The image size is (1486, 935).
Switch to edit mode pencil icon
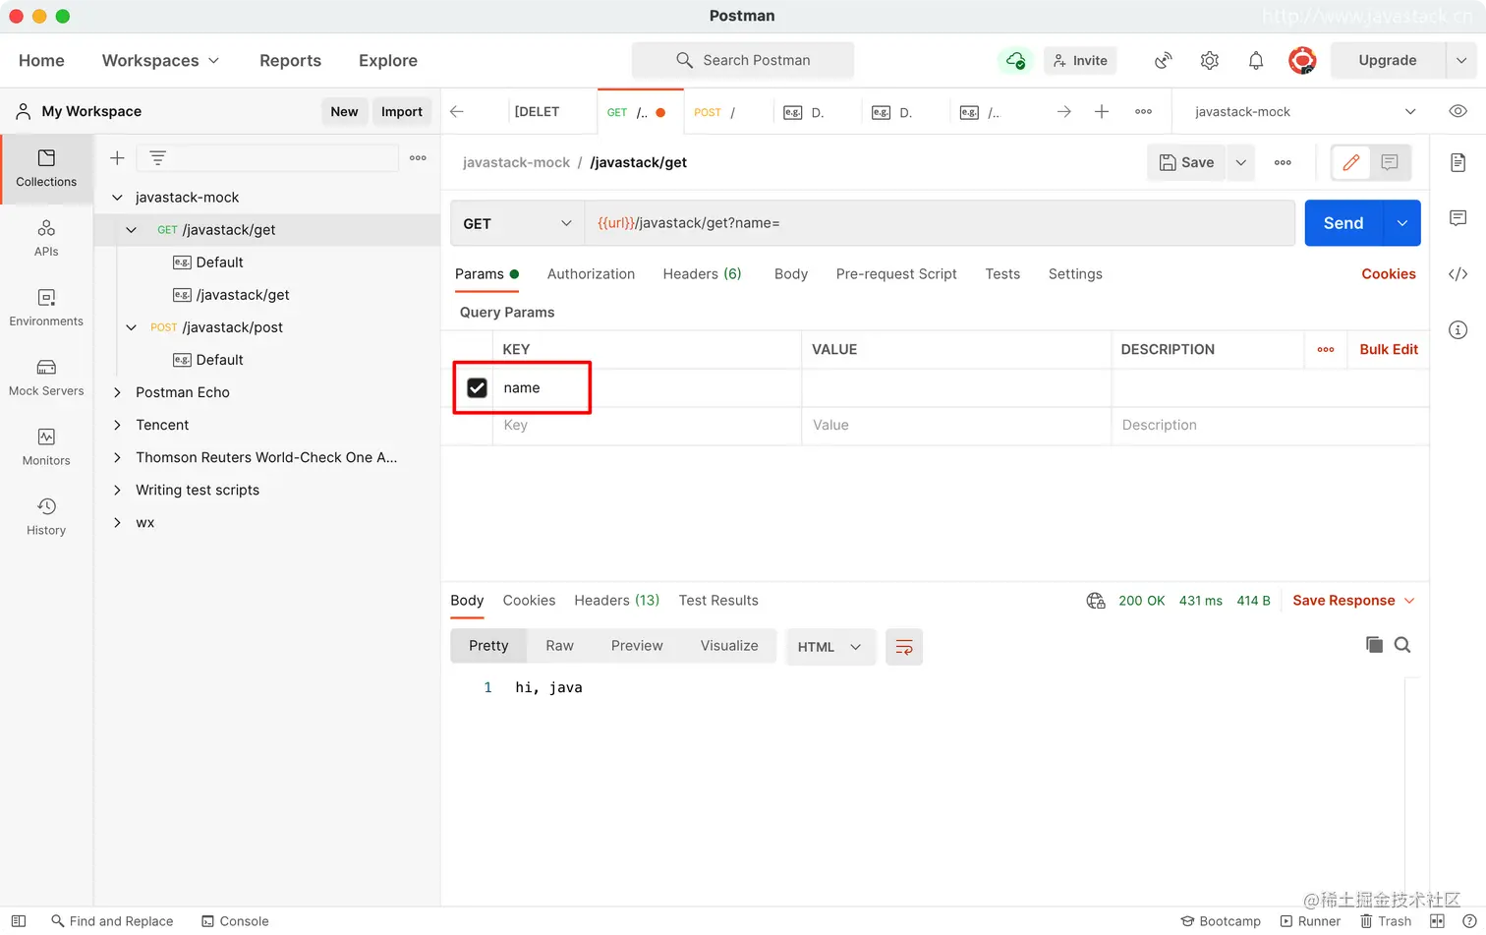(1350, 162)
